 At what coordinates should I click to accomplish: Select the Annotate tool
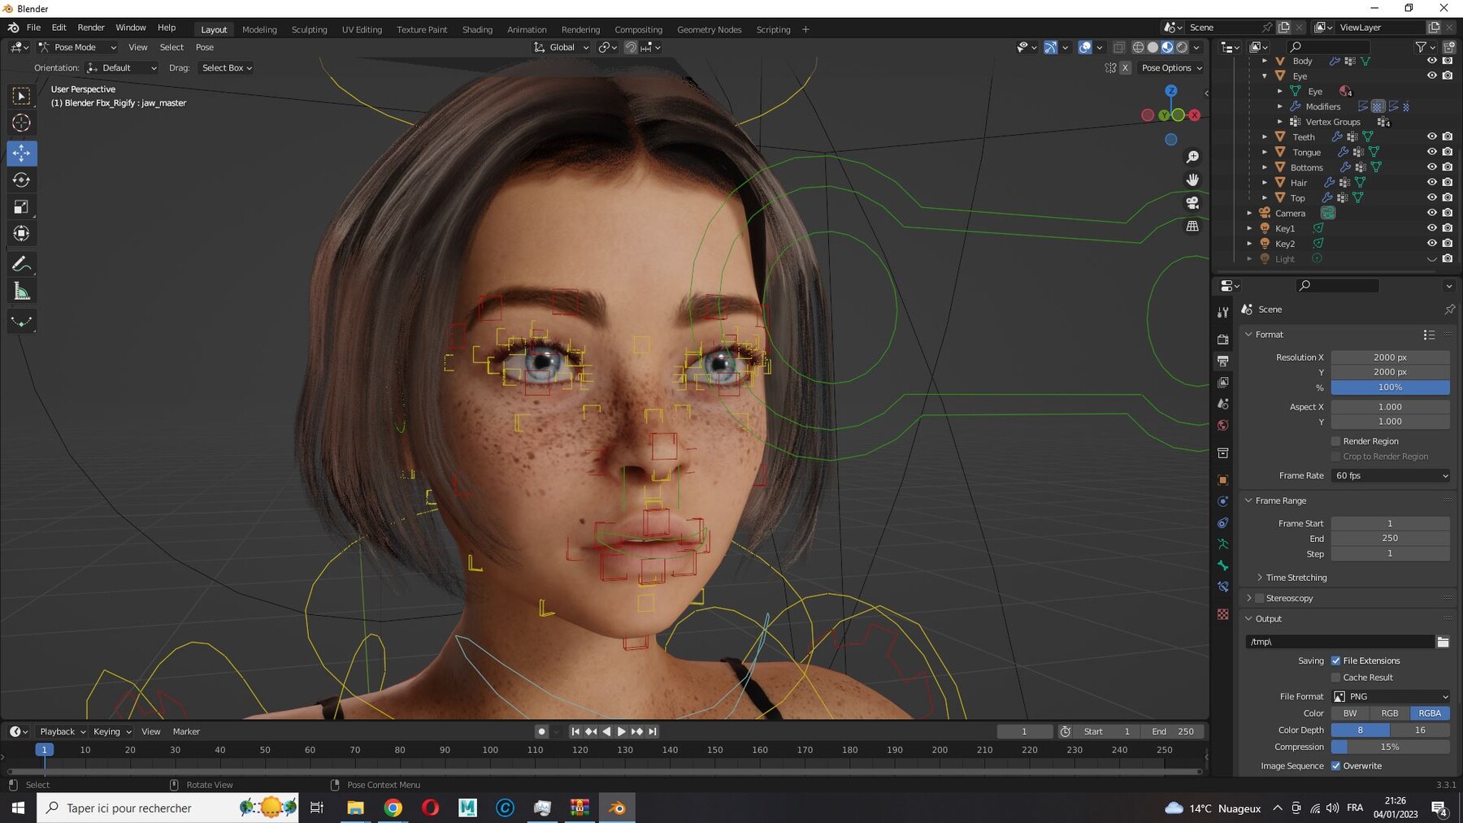[22, 264]
